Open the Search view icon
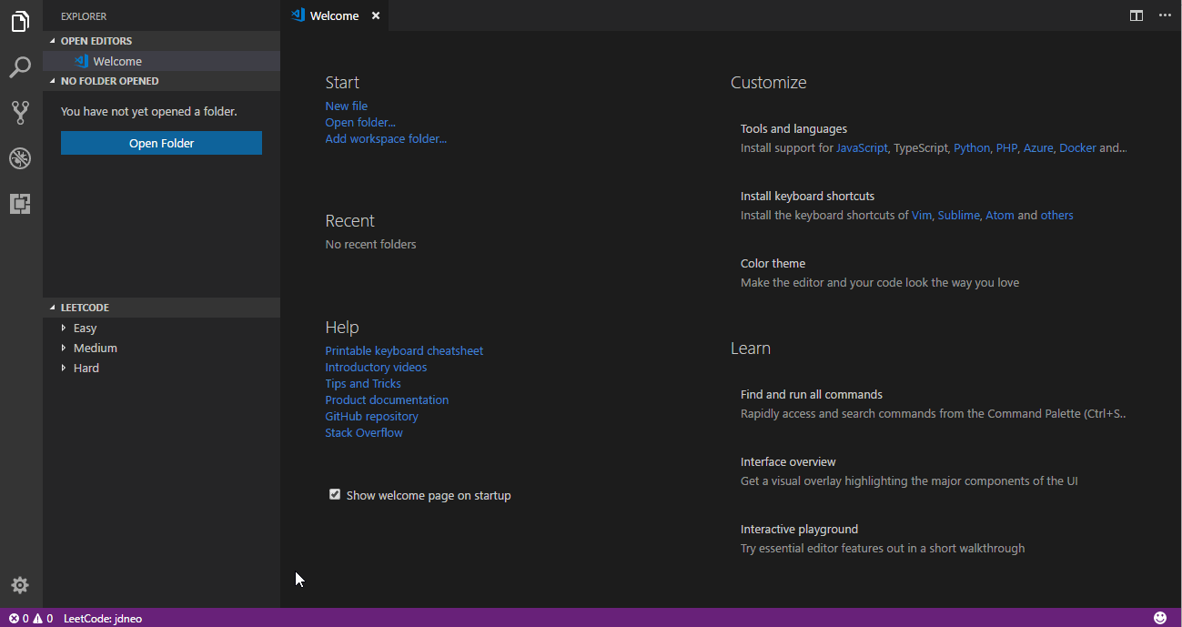This screenshot has height=627, width=1182. (20, 67)
